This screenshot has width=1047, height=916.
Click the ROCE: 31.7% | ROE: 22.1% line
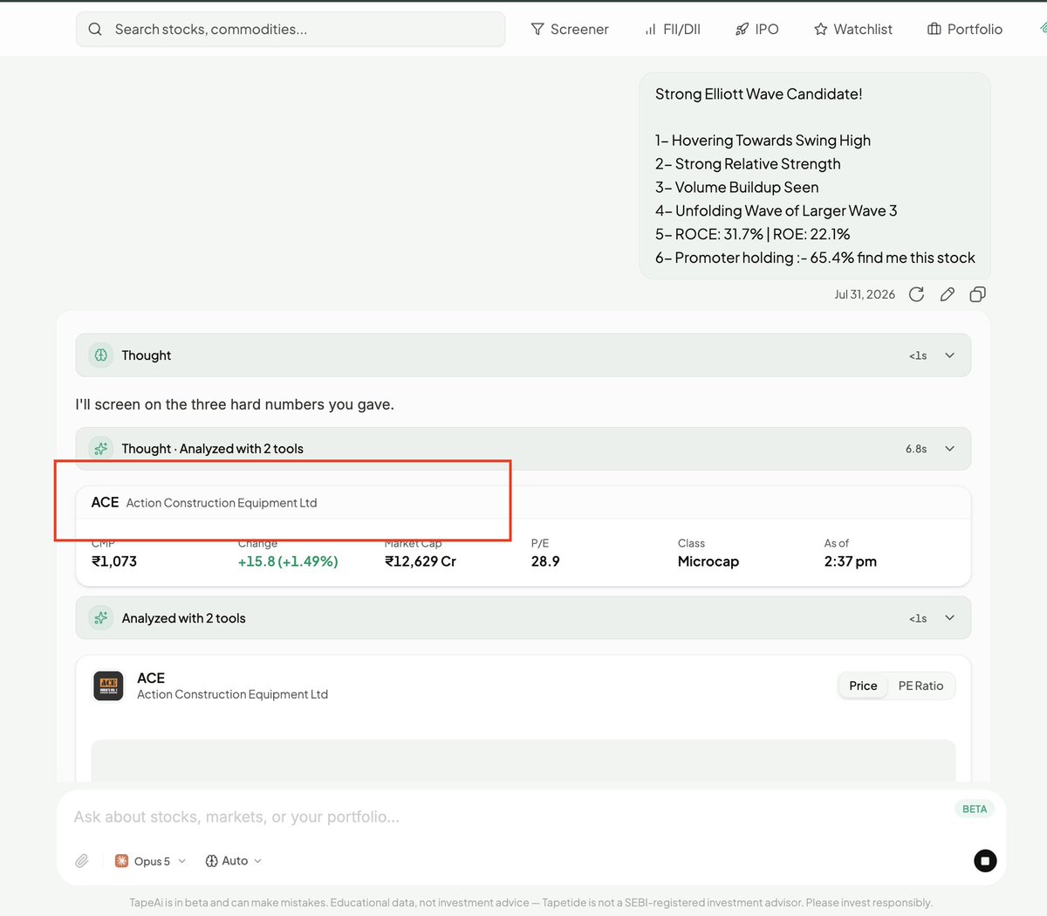click(753, 234)
